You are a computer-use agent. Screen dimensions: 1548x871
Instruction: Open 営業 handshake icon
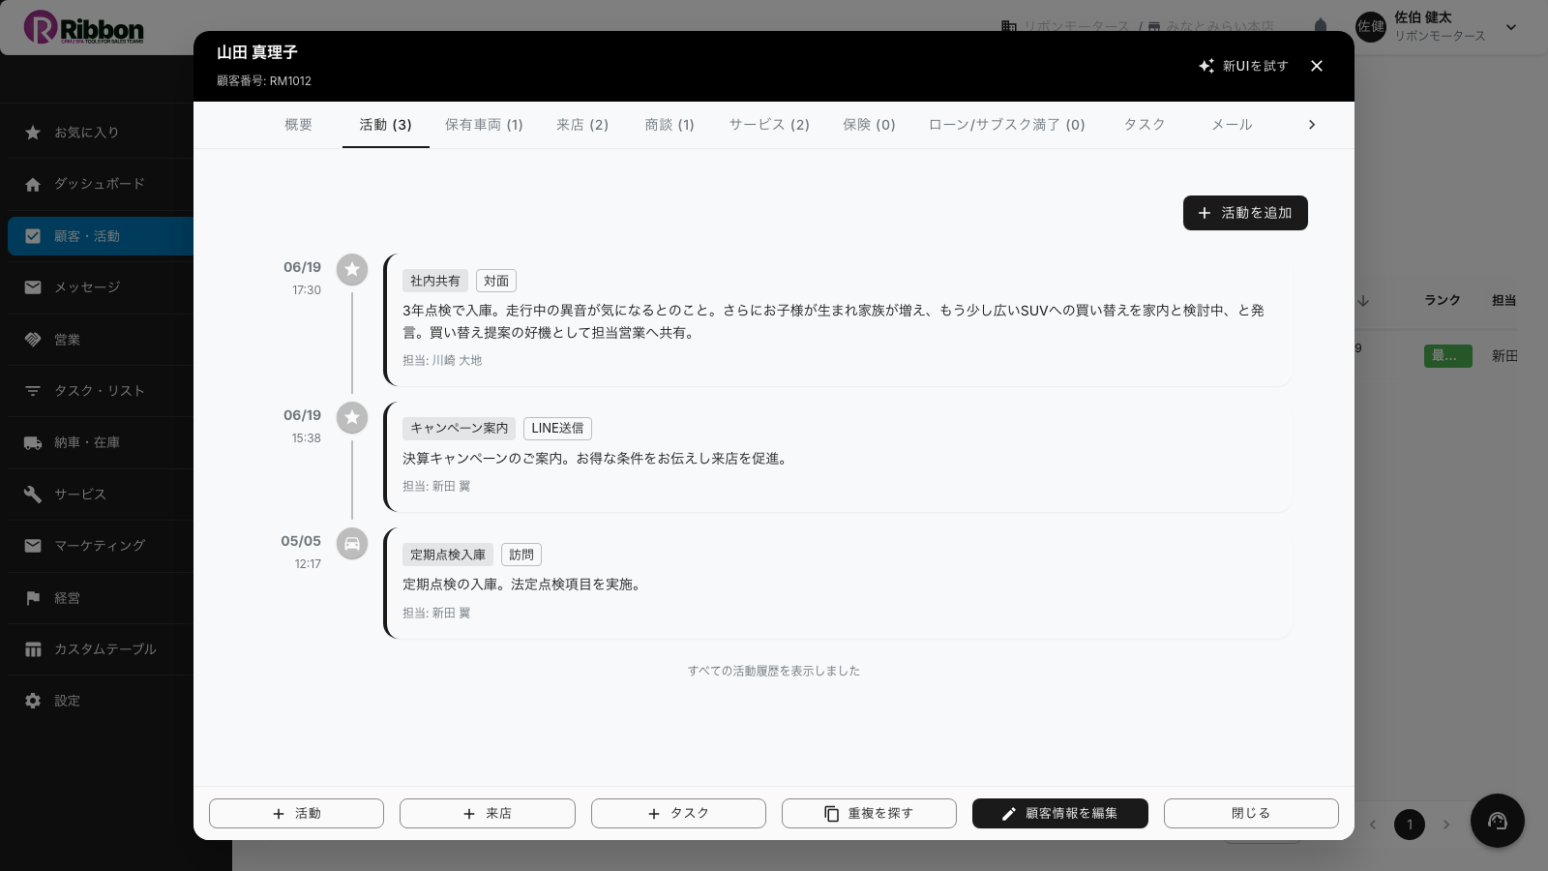(33, 340)
